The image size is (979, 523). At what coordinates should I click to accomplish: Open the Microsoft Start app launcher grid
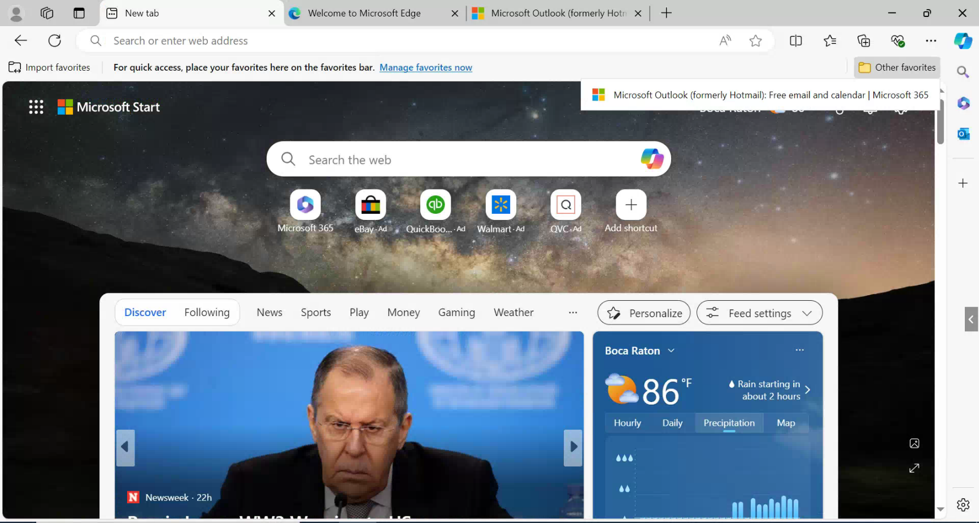pos(36,107)
